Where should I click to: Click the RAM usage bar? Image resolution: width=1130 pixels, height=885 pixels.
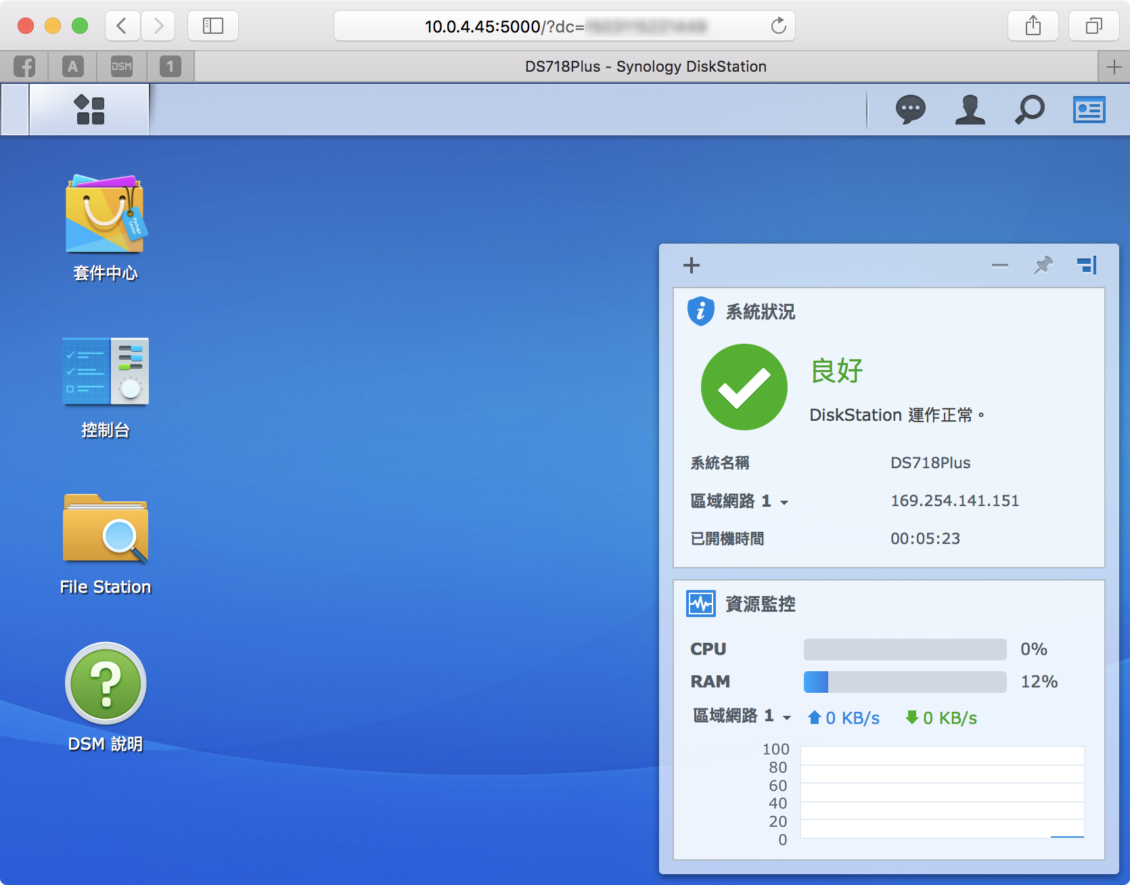tap(905, 682)
